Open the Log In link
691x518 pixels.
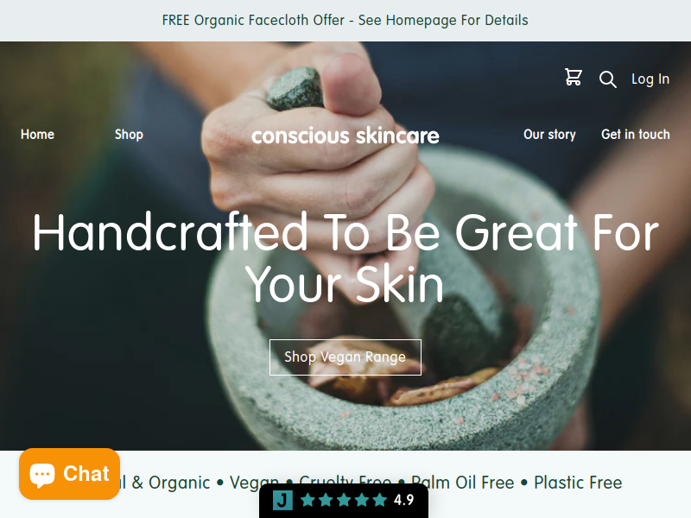pos(650,79)
